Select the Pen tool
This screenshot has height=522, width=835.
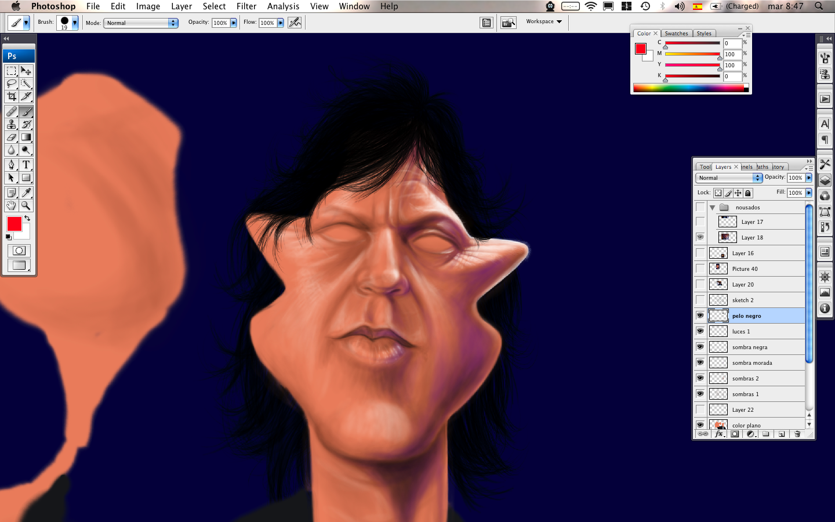[11, 165]
